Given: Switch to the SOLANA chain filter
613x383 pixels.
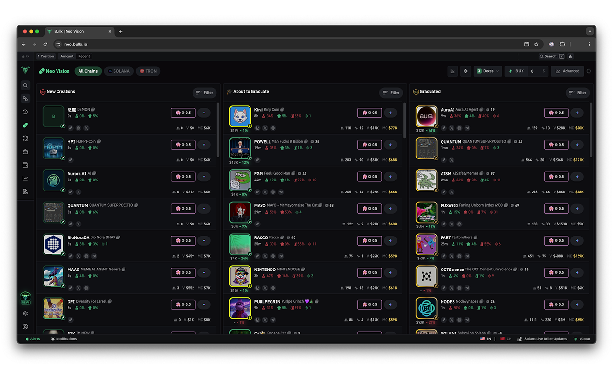Looking at the screenshot, I should coord(119,71).
